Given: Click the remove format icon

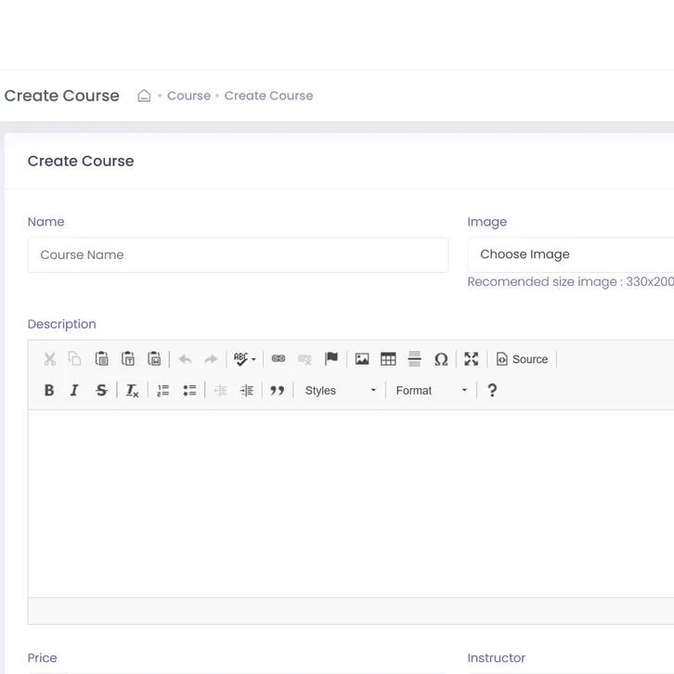Looking at the screenshot, I should [132, 391].
